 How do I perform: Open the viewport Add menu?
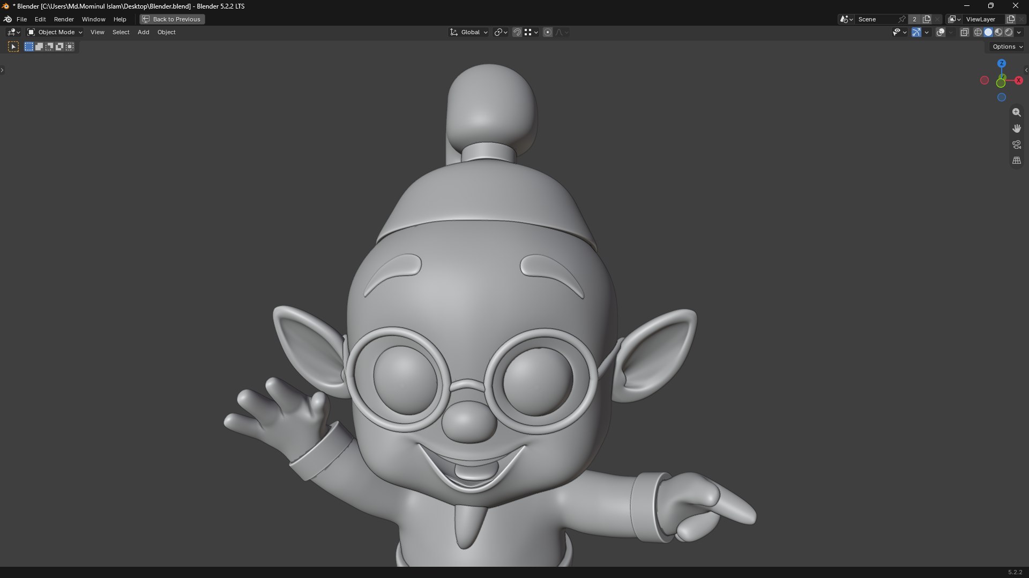tap(143, 33)
